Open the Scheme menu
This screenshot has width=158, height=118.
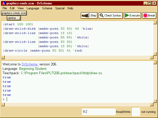click(x=47, y=8)
